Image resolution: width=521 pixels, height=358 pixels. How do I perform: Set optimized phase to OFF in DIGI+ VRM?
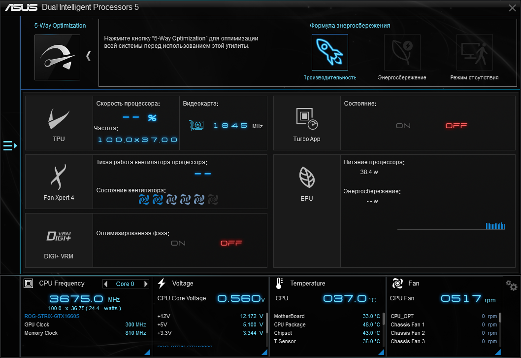click(x=231, y=243)
